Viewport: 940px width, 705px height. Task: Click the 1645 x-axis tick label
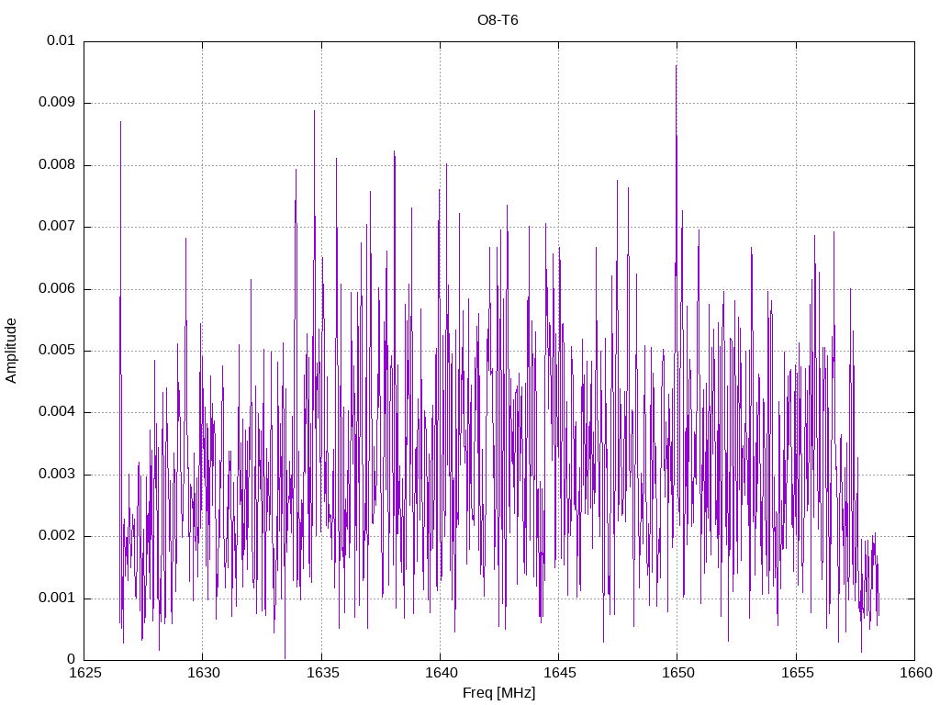click(559, 673)
